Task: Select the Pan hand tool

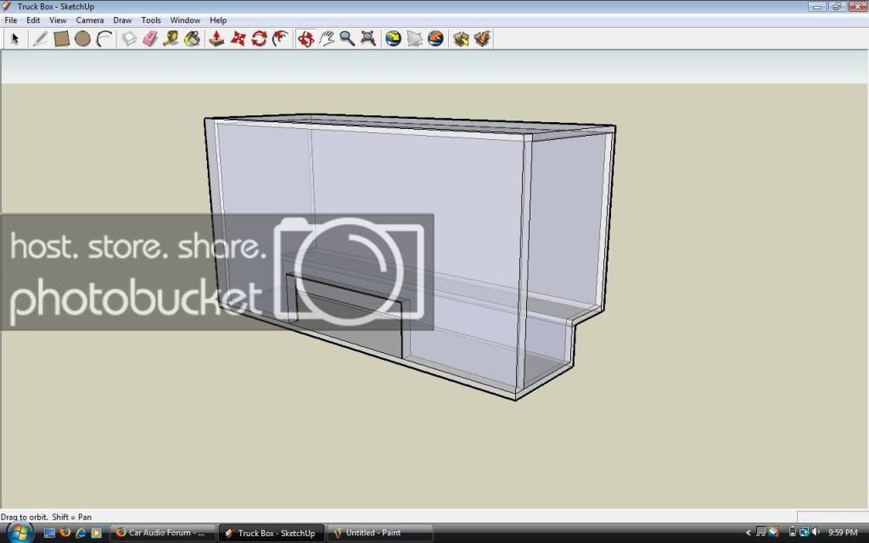Action: 327,39
